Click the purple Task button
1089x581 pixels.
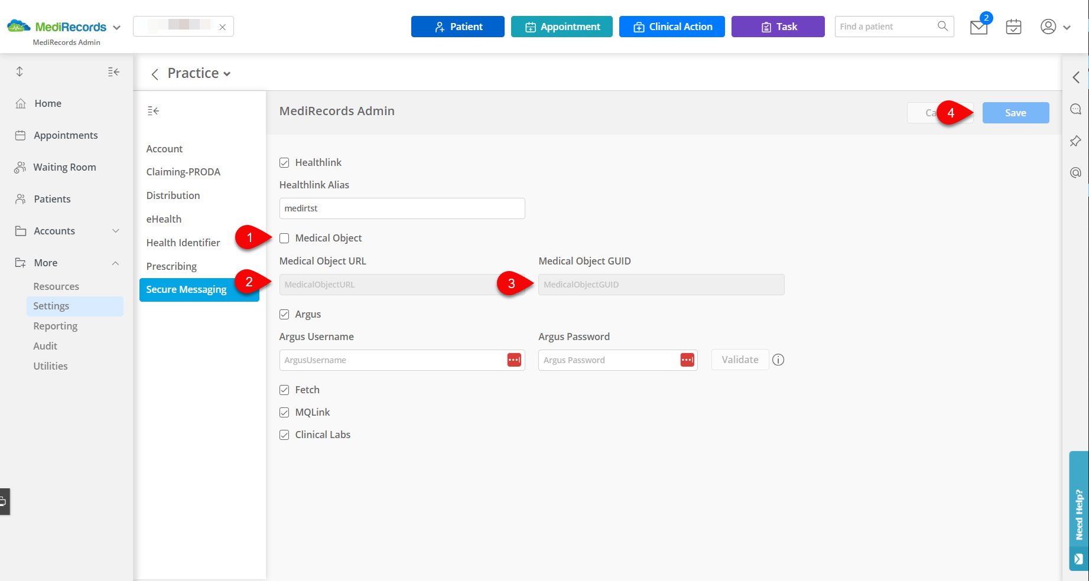pos(778,27)
